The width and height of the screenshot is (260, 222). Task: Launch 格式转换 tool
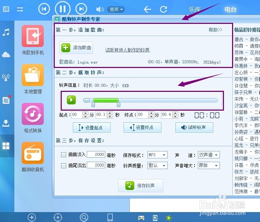[33, 118]
